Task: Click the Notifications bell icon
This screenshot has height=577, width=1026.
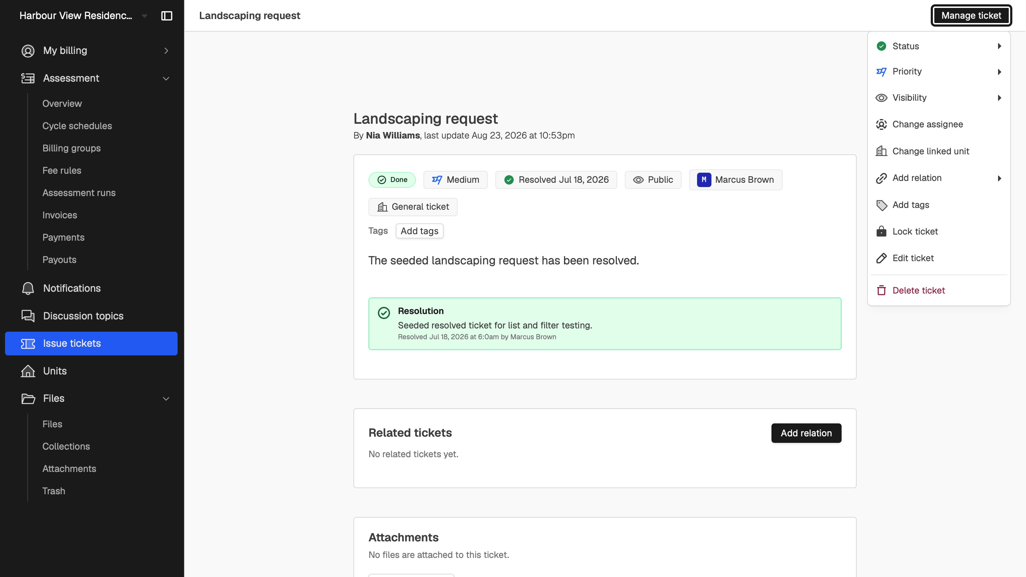Action: click(28, 288)
